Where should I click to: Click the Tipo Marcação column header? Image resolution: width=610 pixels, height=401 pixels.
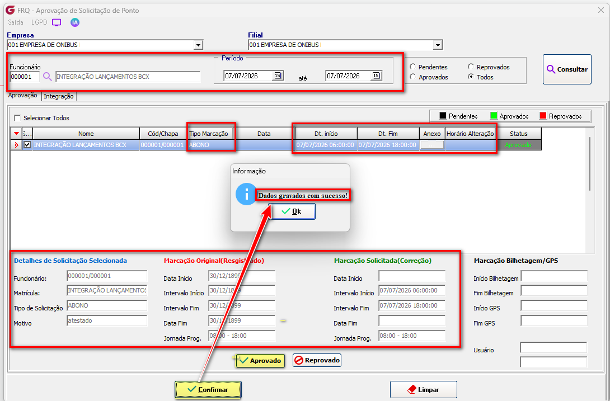pos(209,134)
